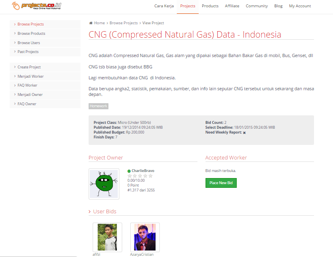333x257 pixels.
Task: Open the Products menu
Action: pos(210,6)
